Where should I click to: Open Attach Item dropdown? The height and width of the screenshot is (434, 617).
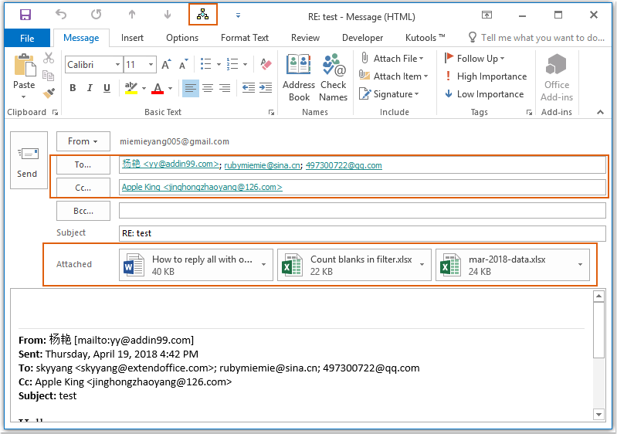click(x=394, y=76)
